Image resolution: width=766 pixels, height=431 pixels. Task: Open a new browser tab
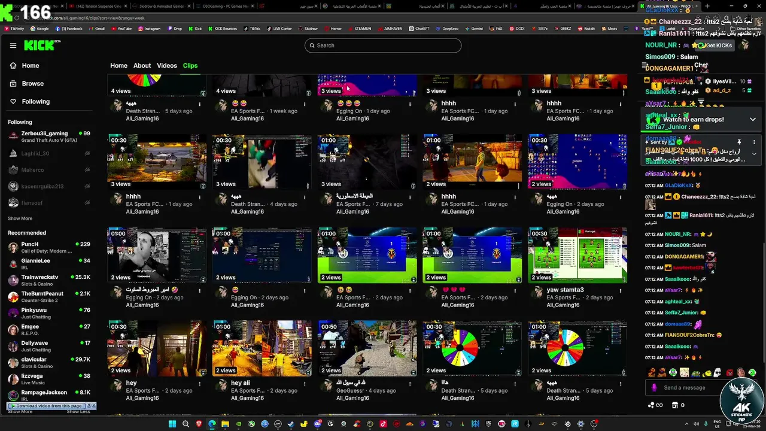tap(707, 6)
